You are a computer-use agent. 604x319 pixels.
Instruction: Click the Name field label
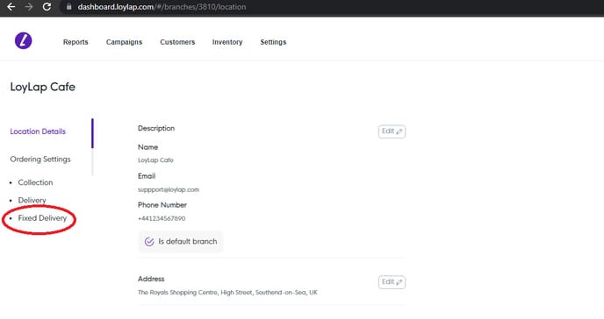(147, 147)
